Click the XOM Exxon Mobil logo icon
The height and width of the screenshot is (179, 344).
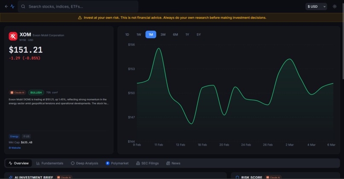[13, 36]
